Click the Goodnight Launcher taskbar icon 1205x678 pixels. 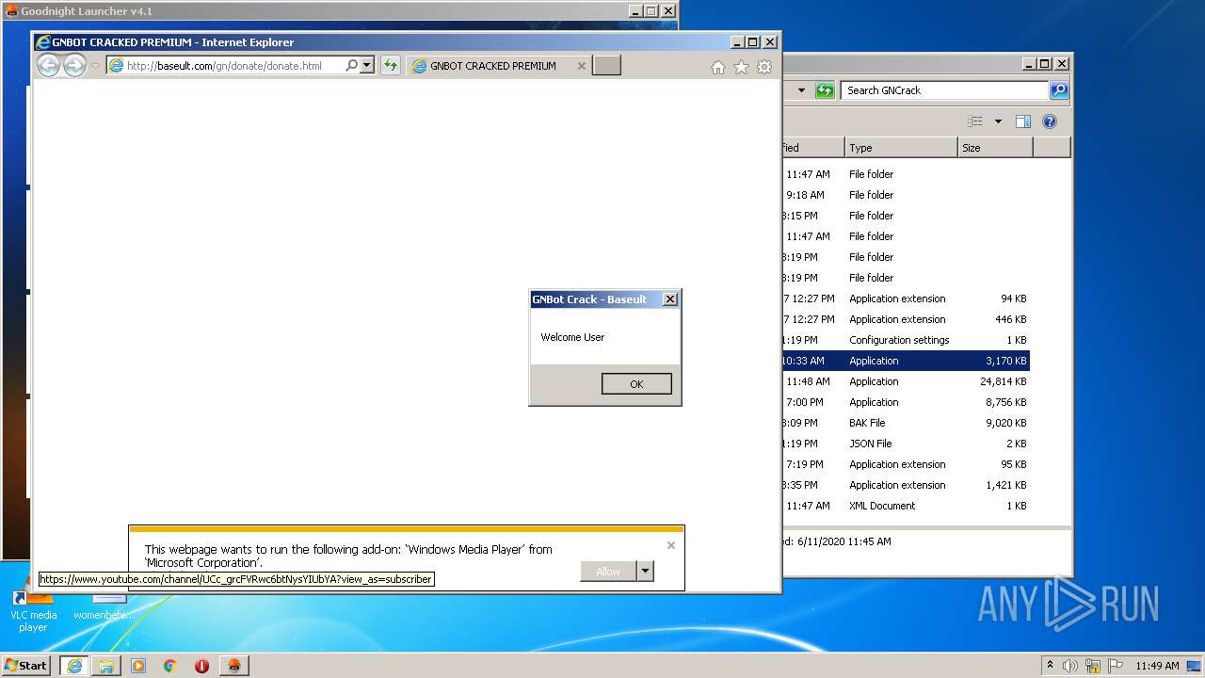[233, 665]
